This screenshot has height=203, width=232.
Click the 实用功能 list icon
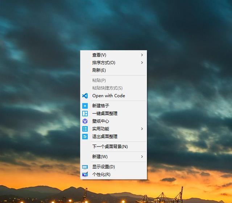(85, 129)
